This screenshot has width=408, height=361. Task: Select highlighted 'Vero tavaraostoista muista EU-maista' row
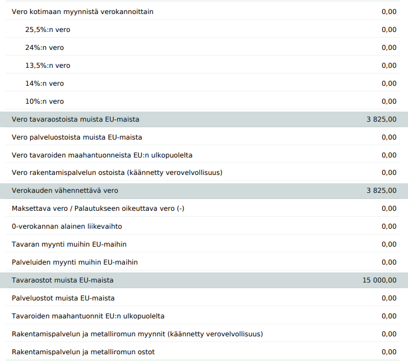(76, 119)
